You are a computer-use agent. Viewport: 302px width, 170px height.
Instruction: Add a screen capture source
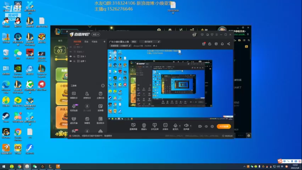pyautogui.click(x=133, y=127)
